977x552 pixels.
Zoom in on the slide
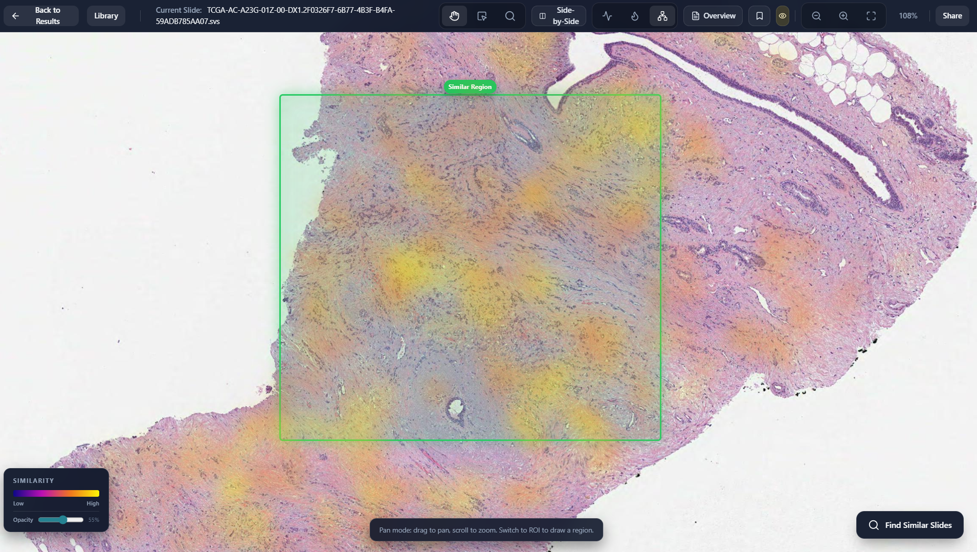[843, 16]
